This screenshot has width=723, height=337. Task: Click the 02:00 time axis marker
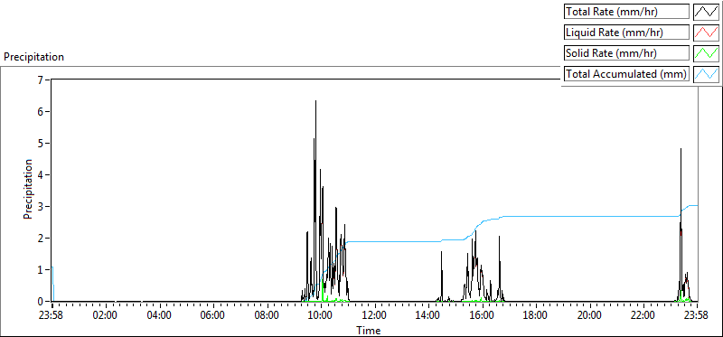tap(106, 316)
